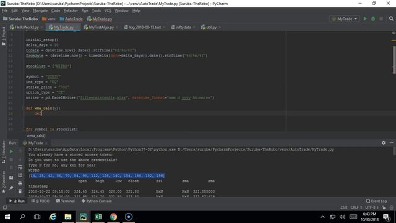396x223 pixels.
Task: Close the MyFirstAlgo.py tab
Action: pos(117,27)
